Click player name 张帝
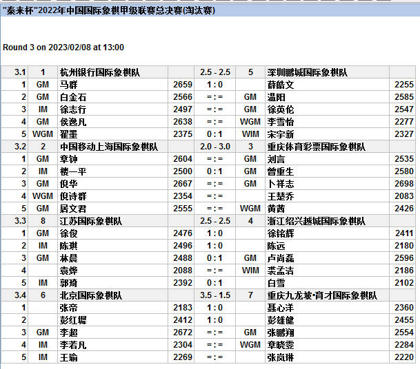This screenshot has width=420, height=369. 68,308
